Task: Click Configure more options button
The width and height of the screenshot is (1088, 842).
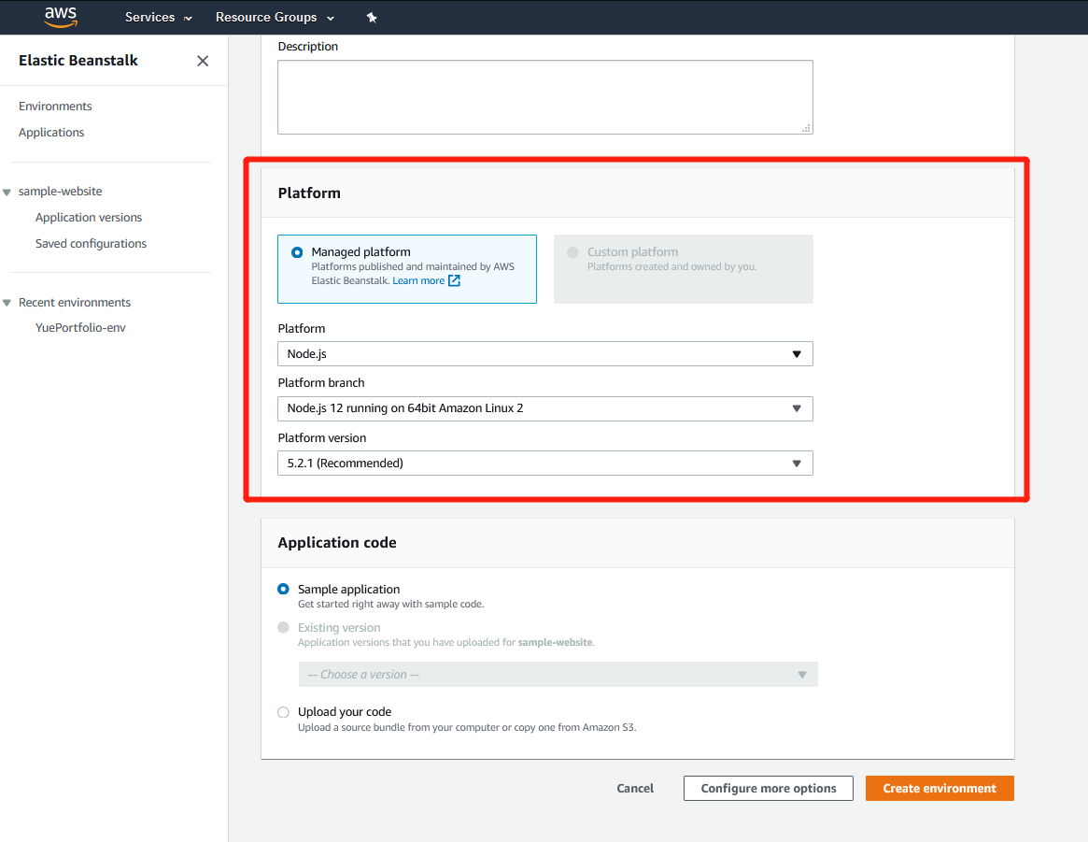Action: click(768, 789)
